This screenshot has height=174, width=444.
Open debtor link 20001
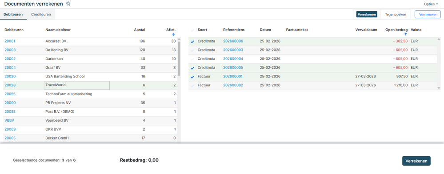10,41
